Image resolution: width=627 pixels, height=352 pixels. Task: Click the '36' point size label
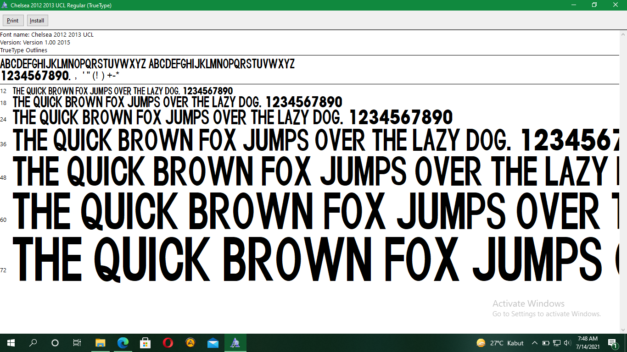pos(3,144)
